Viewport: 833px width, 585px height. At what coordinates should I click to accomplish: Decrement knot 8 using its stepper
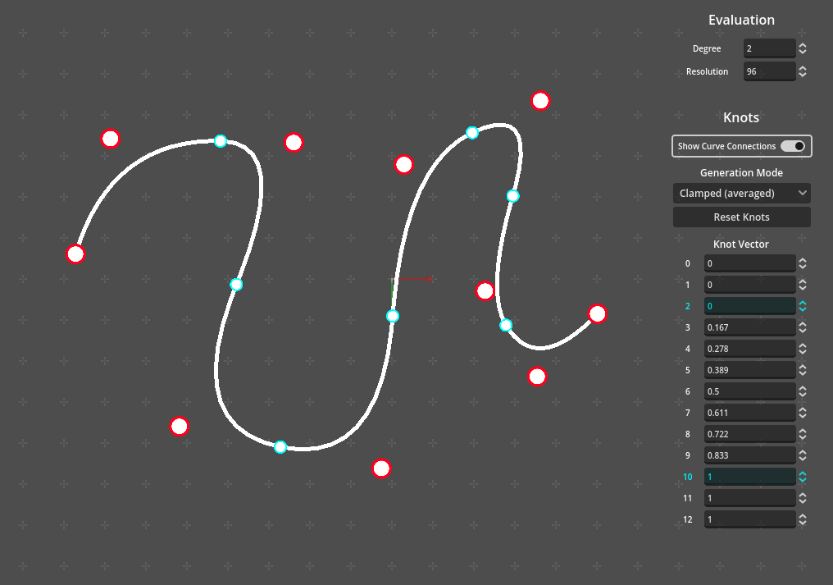[x=802, y=437]
